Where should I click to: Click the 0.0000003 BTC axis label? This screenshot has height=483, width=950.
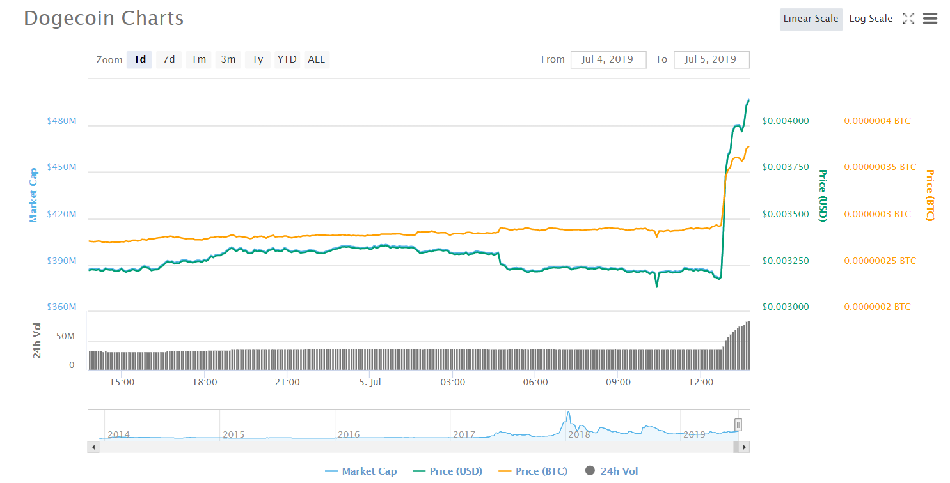click(877, 214)
